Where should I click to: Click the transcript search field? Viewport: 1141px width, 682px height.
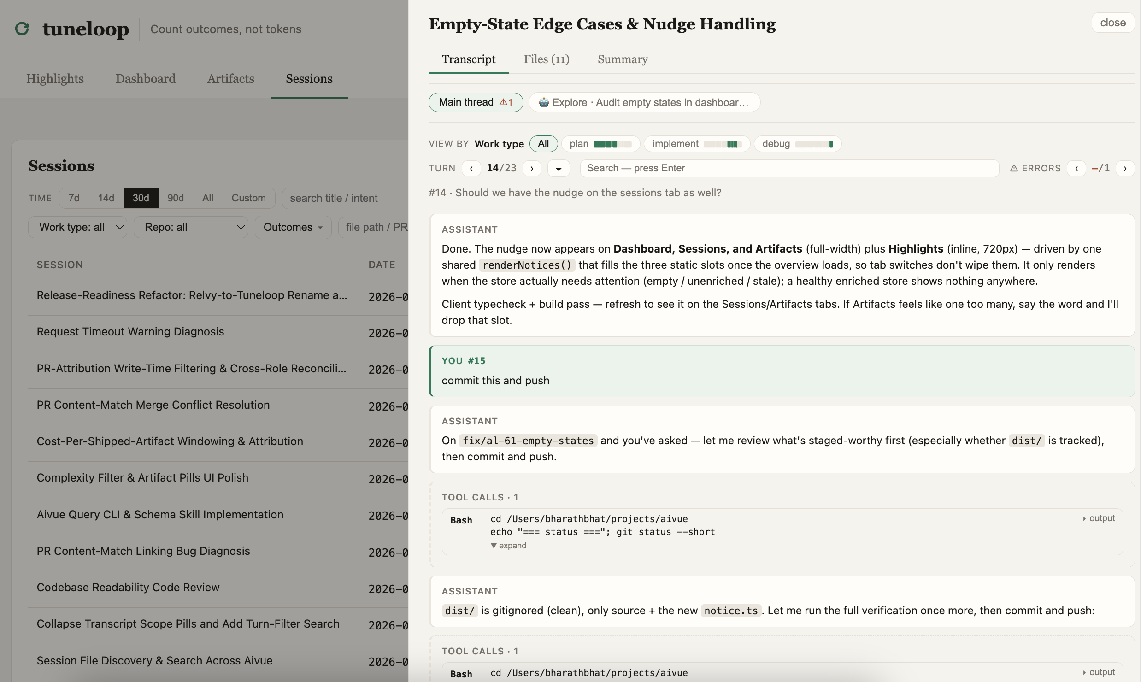789,168
